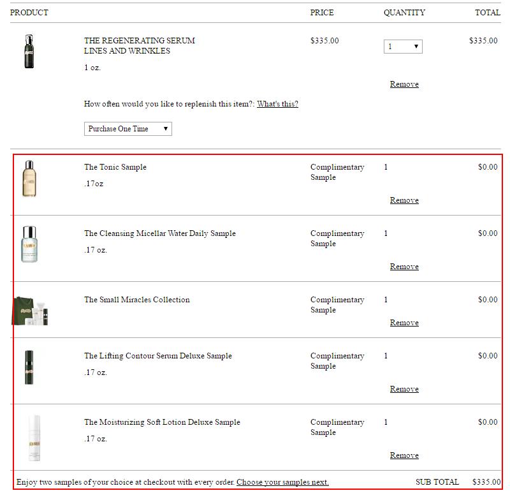Click the Regenerating Serum product image
Viewport: 510px width, 493px height.
click(x=29, y=52)
